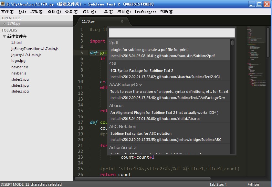Choose the AAAPackageDev package
The height and width of the screenshot is (187, 272).
[169, 92]
